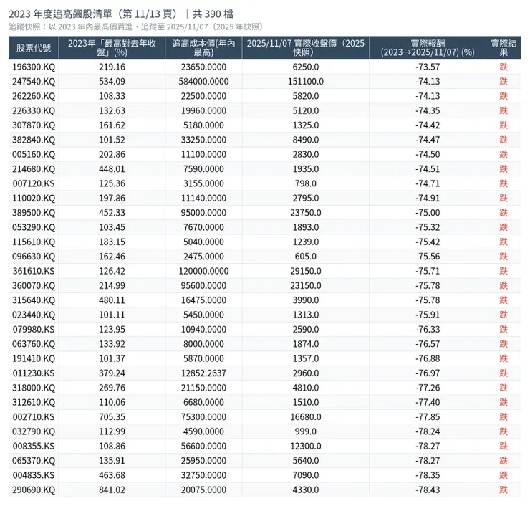Select stock code 360070.KQ
This screenshot has width=530, height=506.
(x=34, y=286)
